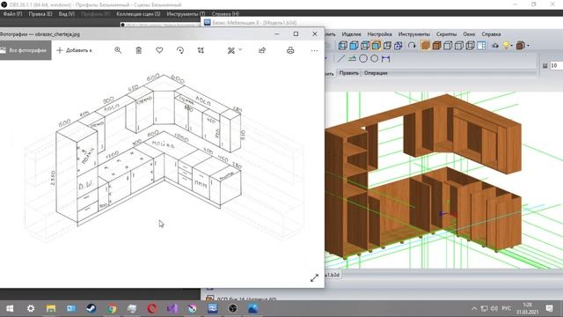563x317 pixels.
Task: Open Окно menu in Базис-Мебельщик
Action: (x=469, y=34)
